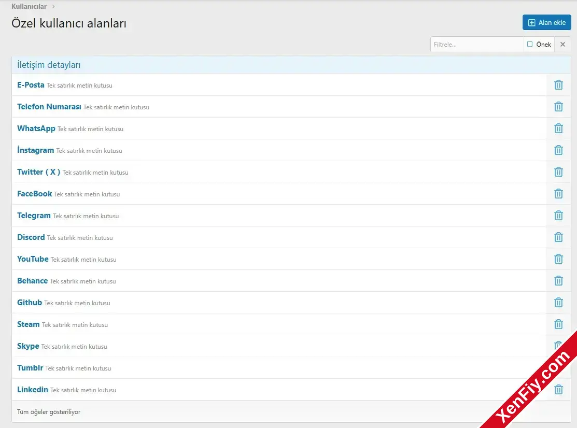Click the Tüm öğeler gösteriliyor footer text
This screenshot has height=428, width=577.
click(49, 412)
